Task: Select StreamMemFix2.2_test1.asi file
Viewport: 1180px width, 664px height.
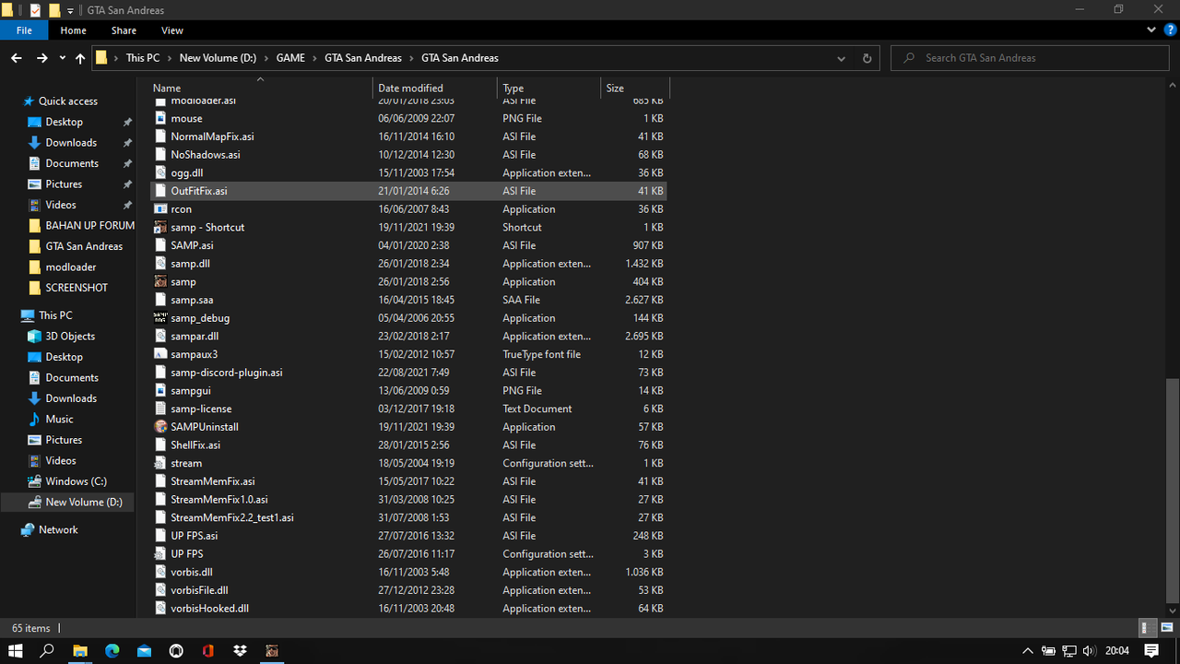Action: click(407, 517)
